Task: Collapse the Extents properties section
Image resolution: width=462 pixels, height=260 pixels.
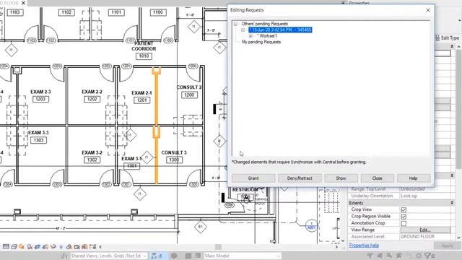Action: pyautogui.click(x=452, y=203)
